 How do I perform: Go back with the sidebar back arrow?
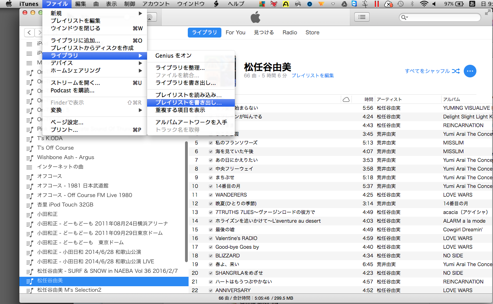(x=29, y=32)
